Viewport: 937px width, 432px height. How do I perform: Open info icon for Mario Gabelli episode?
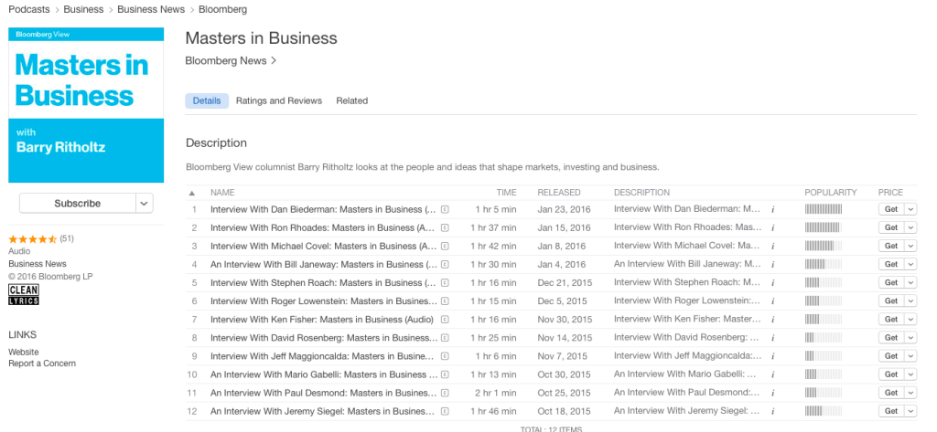click(772, 374)
